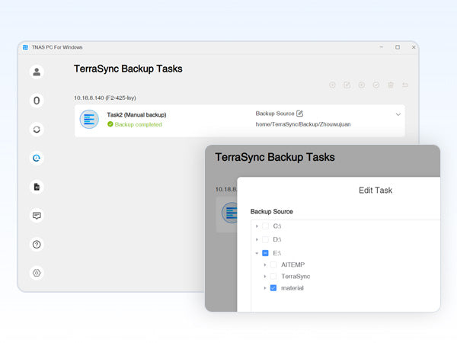Uncheck the material folder checkbox

tap(273, 288)
